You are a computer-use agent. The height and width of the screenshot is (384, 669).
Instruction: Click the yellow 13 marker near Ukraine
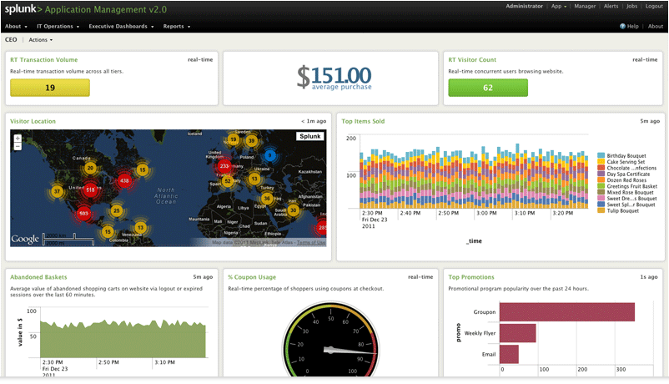click(254, 179)
